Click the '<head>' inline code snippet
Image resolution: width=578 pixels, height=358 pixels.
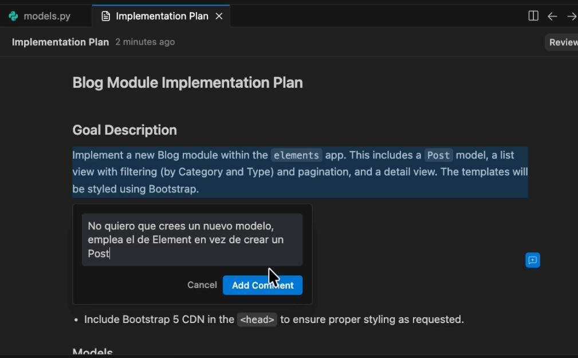click(257, 320)
